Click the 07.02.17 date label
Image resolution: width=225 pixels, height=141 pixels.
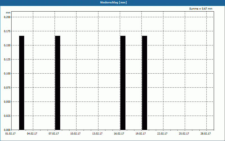tap(54, 134)
